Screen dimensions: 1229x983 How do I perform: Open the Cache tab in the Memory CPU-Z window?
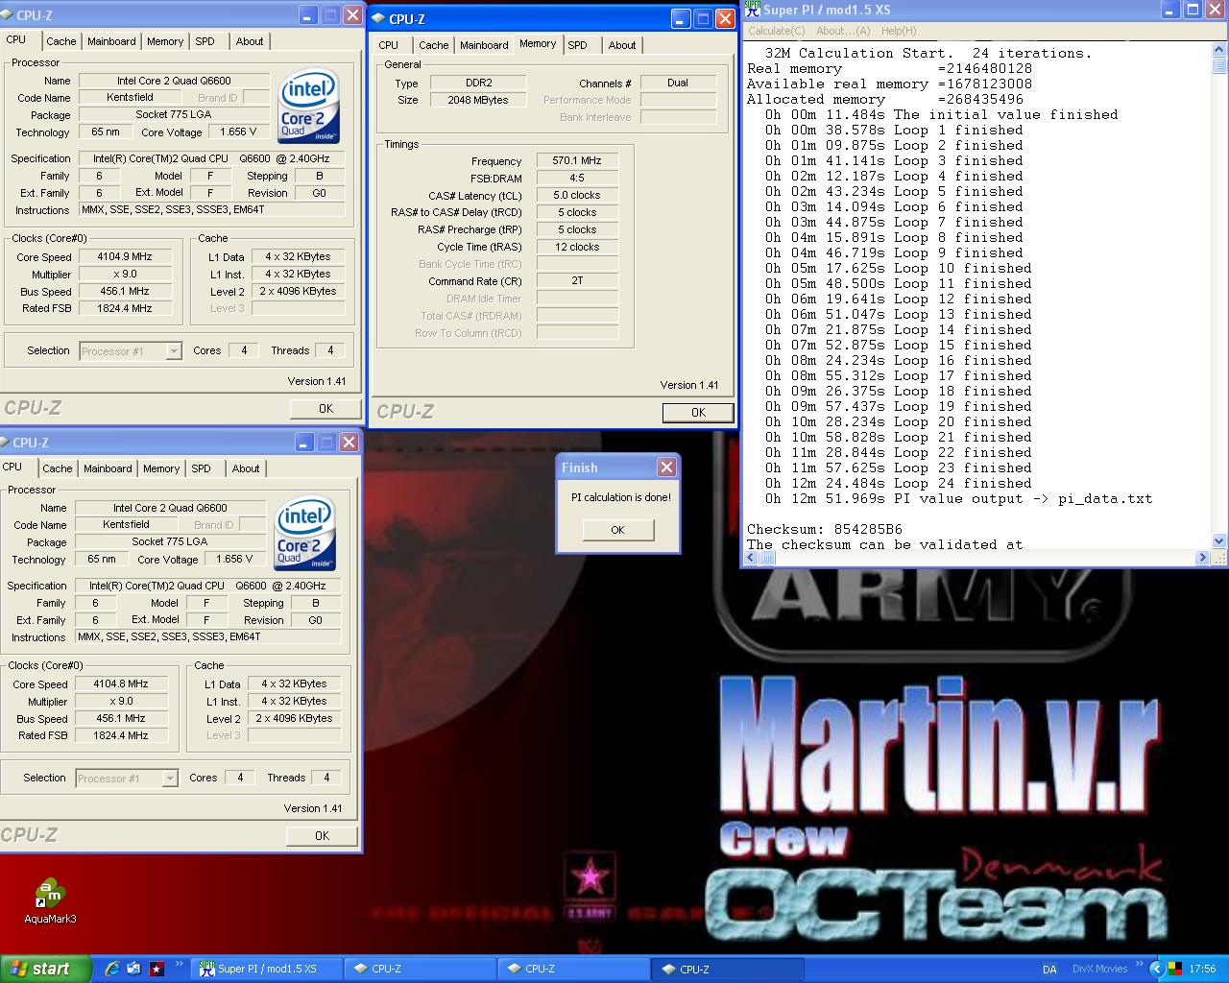pos(434,45)
